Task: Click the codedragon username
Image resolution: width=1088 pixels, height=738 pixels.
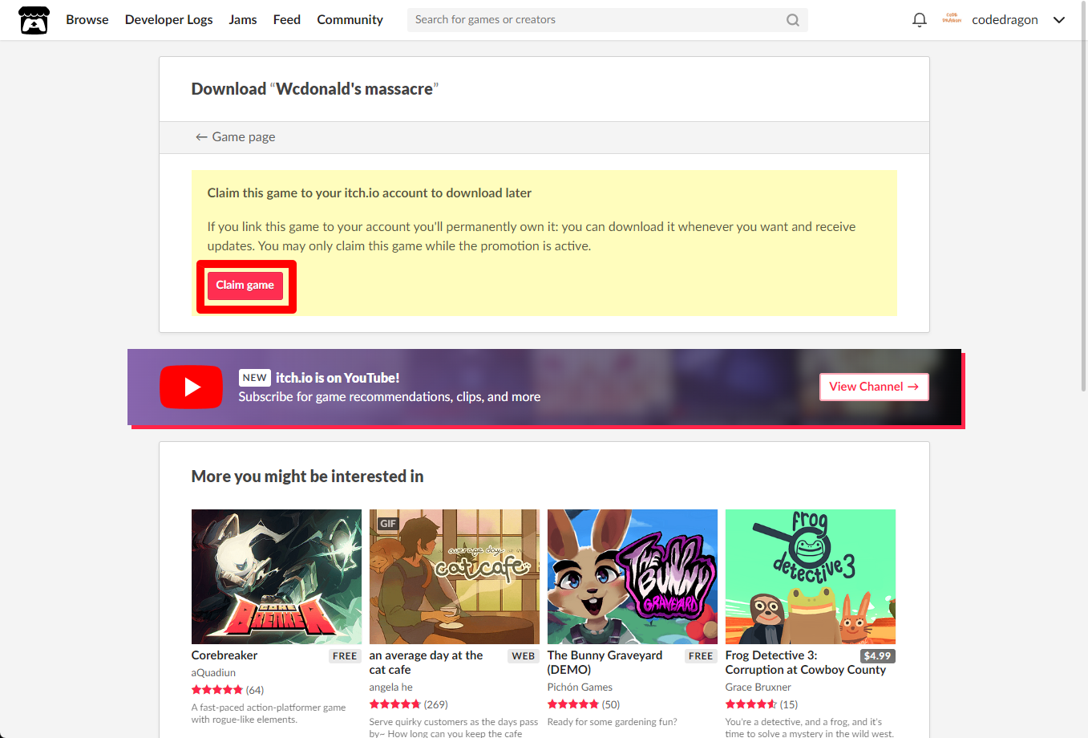Action: pyautogui.click(x=1005, y=20)
